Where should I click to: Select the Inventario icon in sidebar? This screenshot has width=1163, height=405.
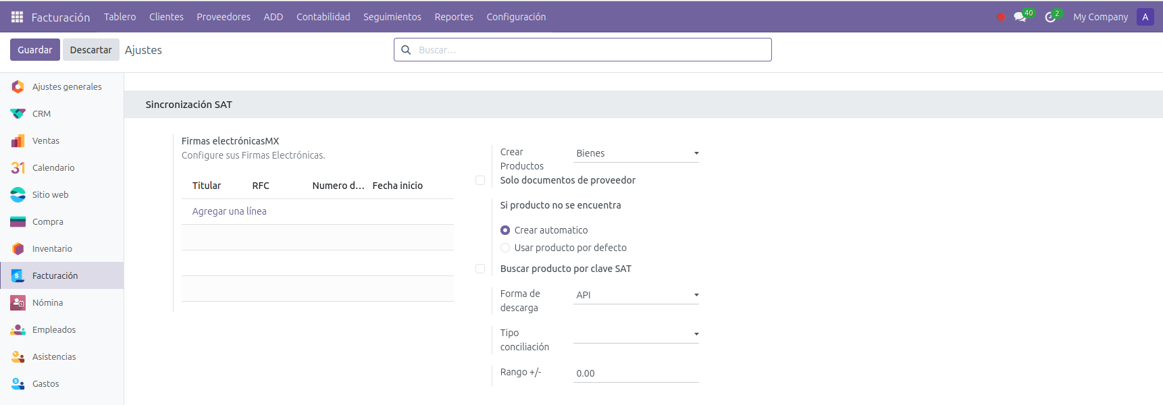coord(18,248)
